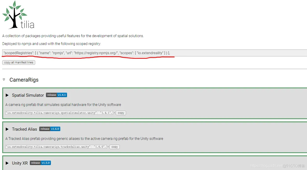
Task: Copy the Spatial Simulator manifest line
Action: [x=121, y=113]
